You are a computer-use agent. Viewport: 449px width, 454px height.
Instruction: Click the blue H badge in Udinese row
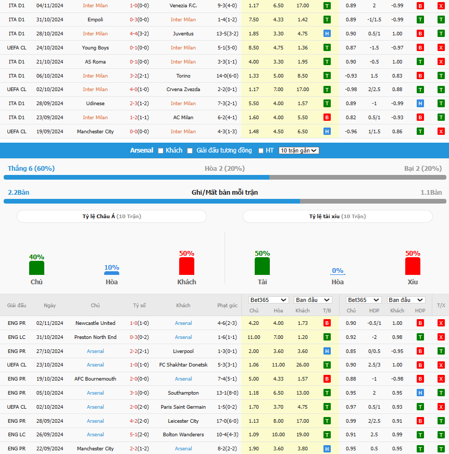[420, 104]
